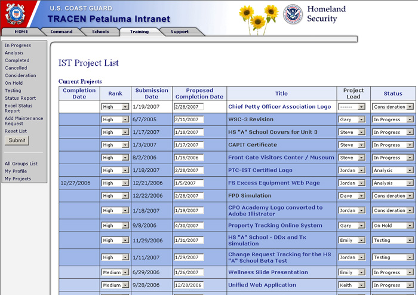Open Status dropdown for Chief Petty Officer Logo
This screenshot has height=295, width=418.
click(x=393, y=107)
